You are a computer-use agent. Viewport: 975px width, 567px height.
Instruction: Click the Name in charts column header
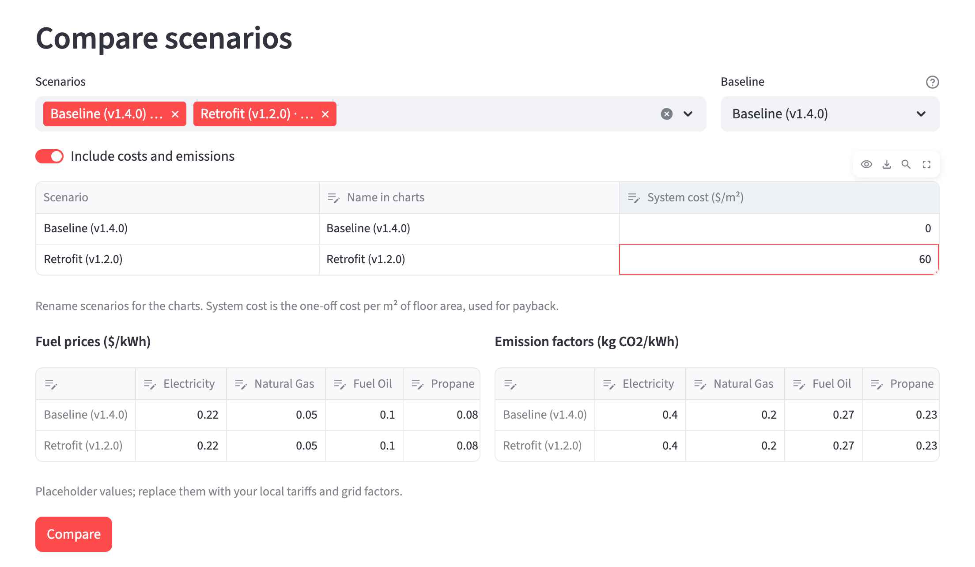coord(469,197)
